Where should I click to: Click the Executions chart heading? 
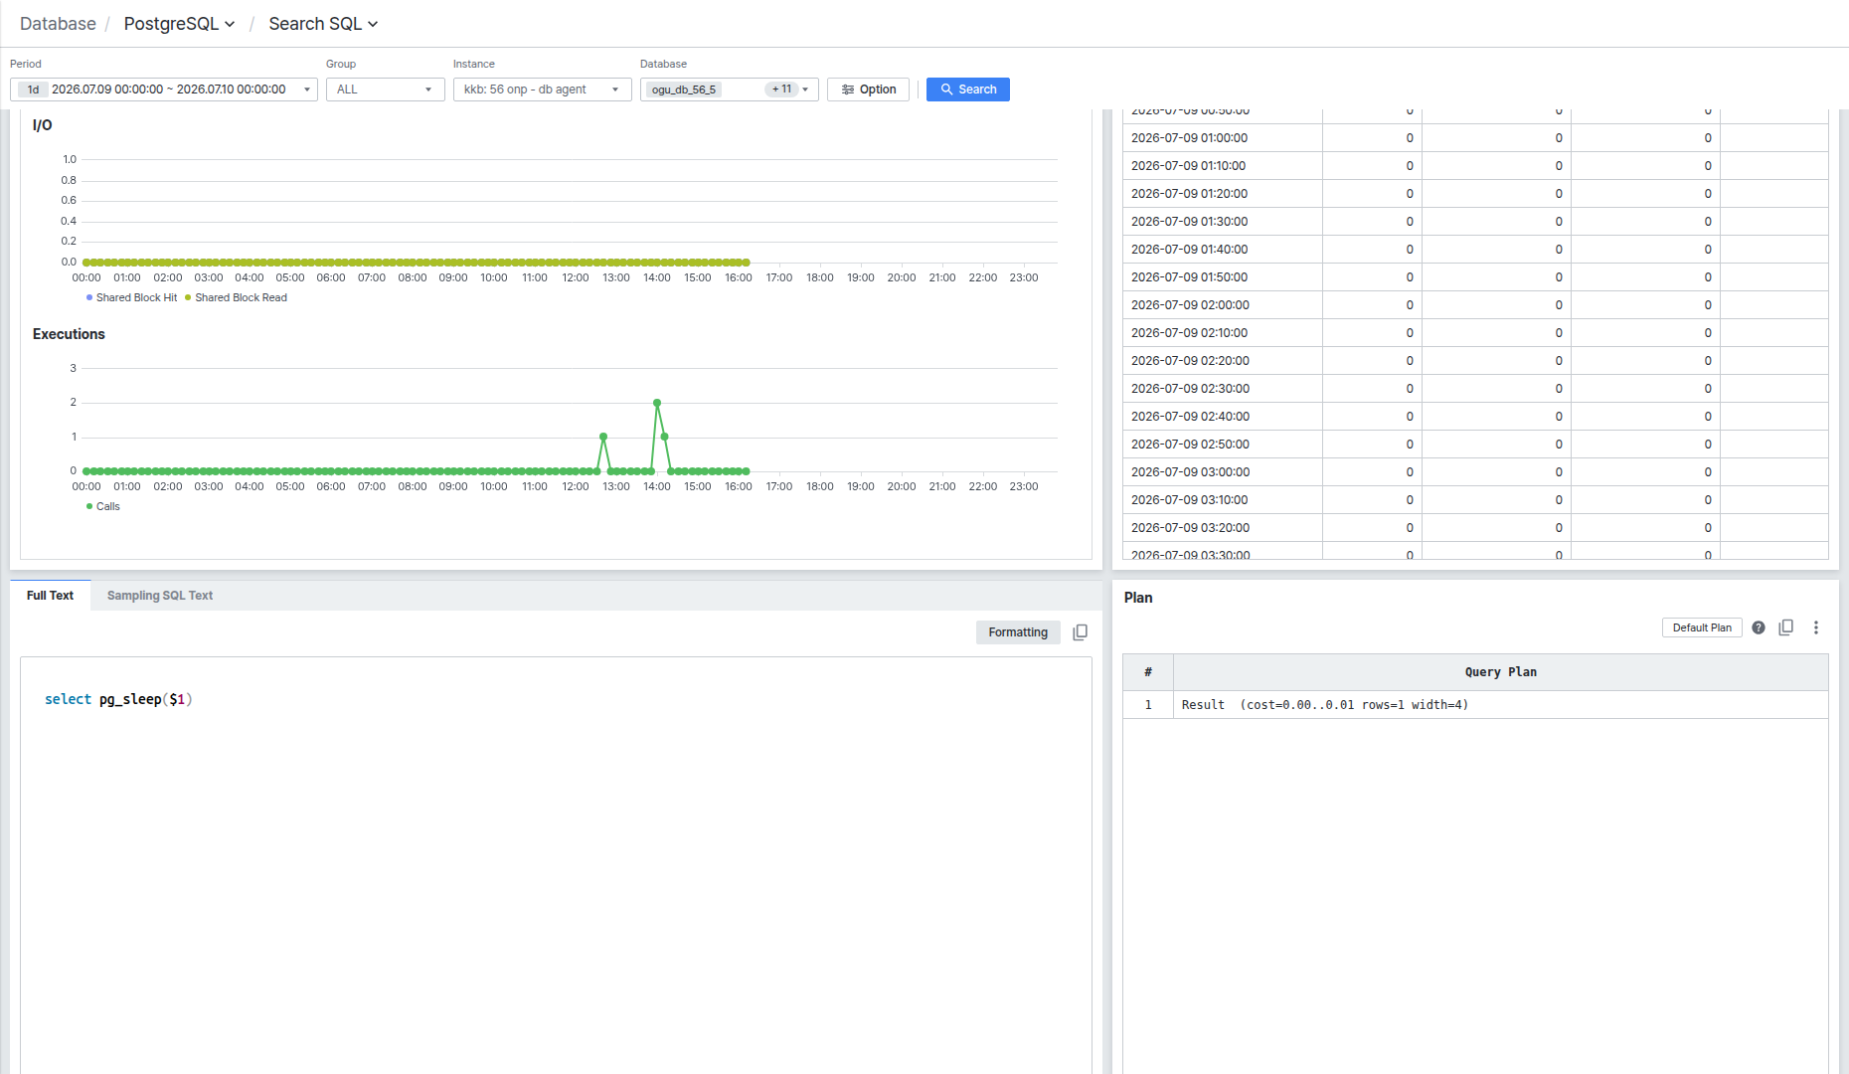tap(69, 334)
